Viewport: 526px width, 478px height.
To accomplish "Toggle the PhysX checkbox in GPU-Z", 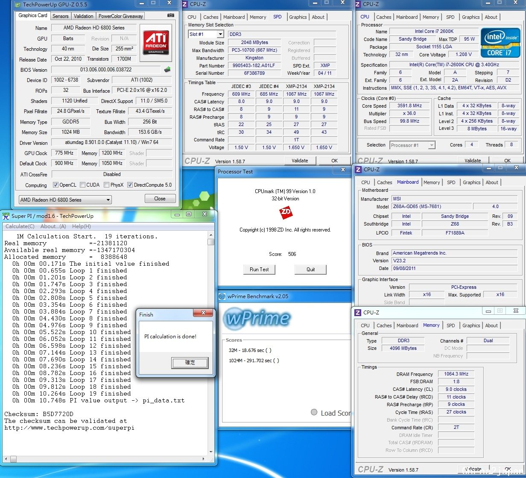I will pos(106,185).
